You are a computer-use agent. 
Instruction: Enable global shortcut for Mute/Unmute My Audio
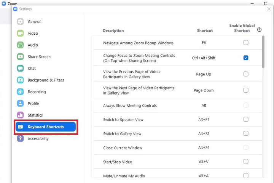[246, 175]
